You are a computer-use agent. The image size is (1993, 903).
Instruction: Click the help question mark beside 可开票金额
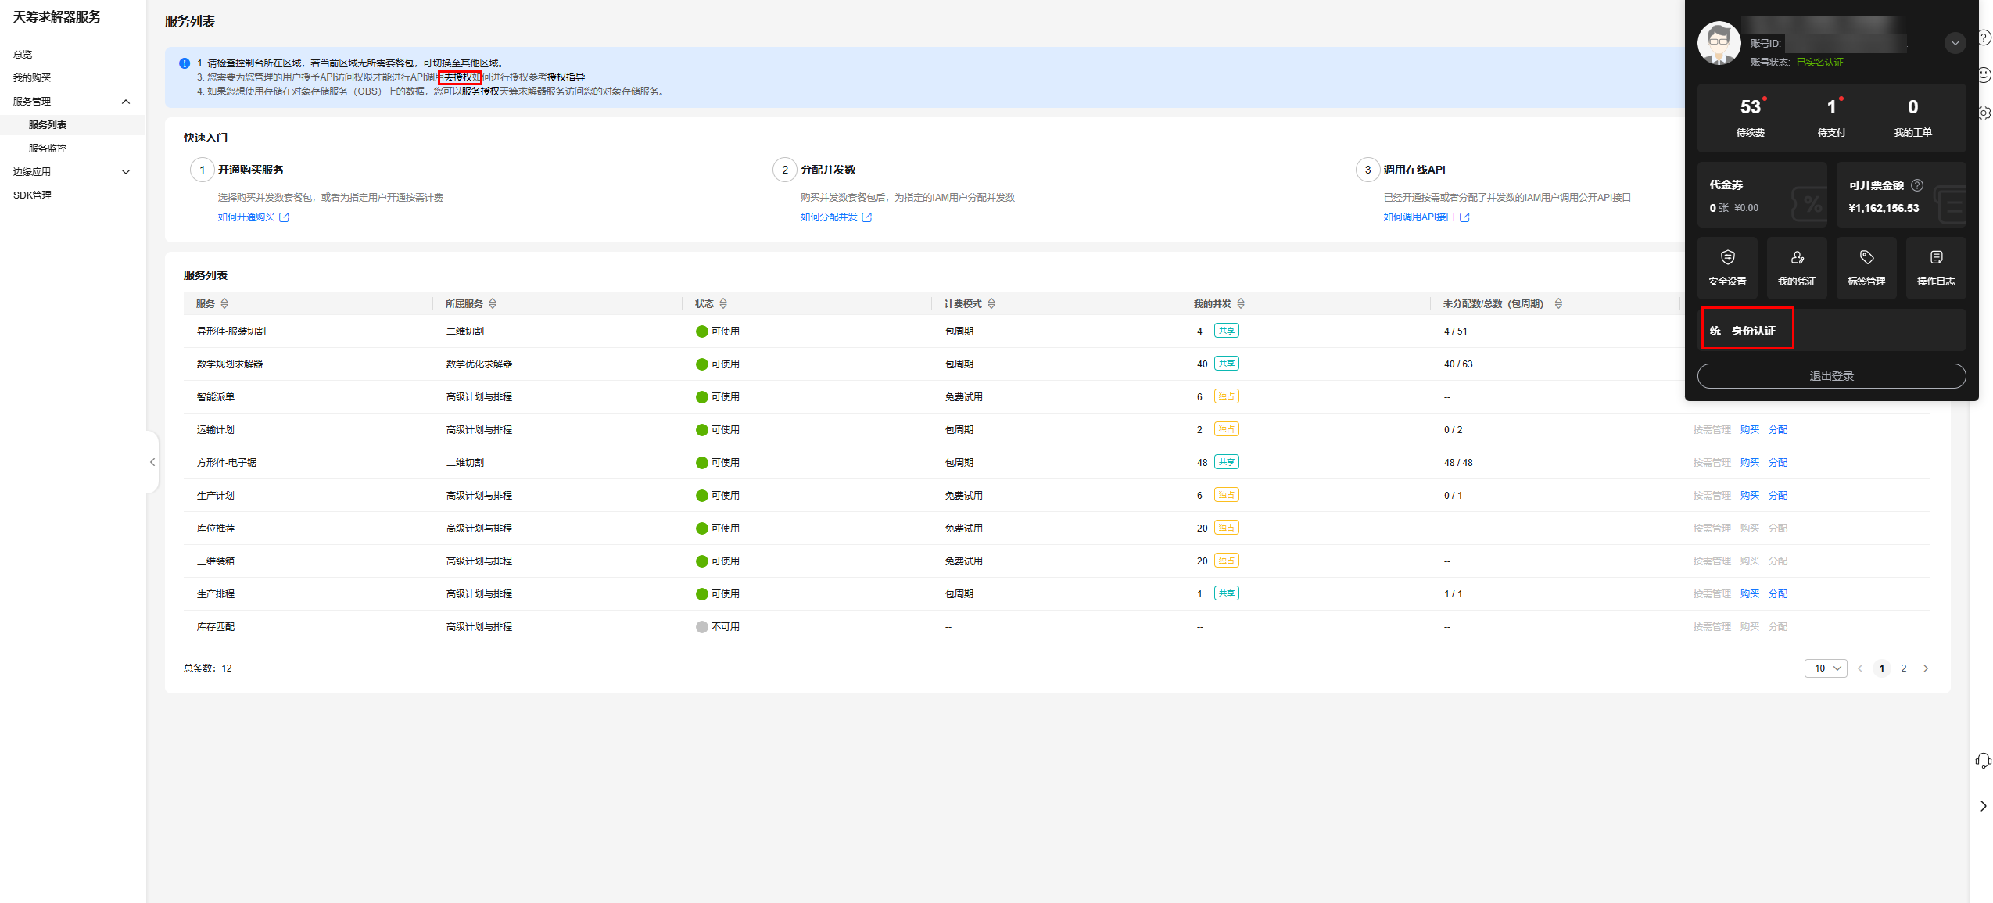pos(1916,185)
